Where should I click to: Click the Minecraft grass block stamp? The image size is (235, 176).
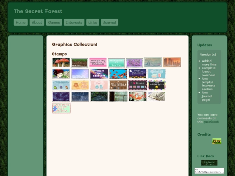point(79,63)
